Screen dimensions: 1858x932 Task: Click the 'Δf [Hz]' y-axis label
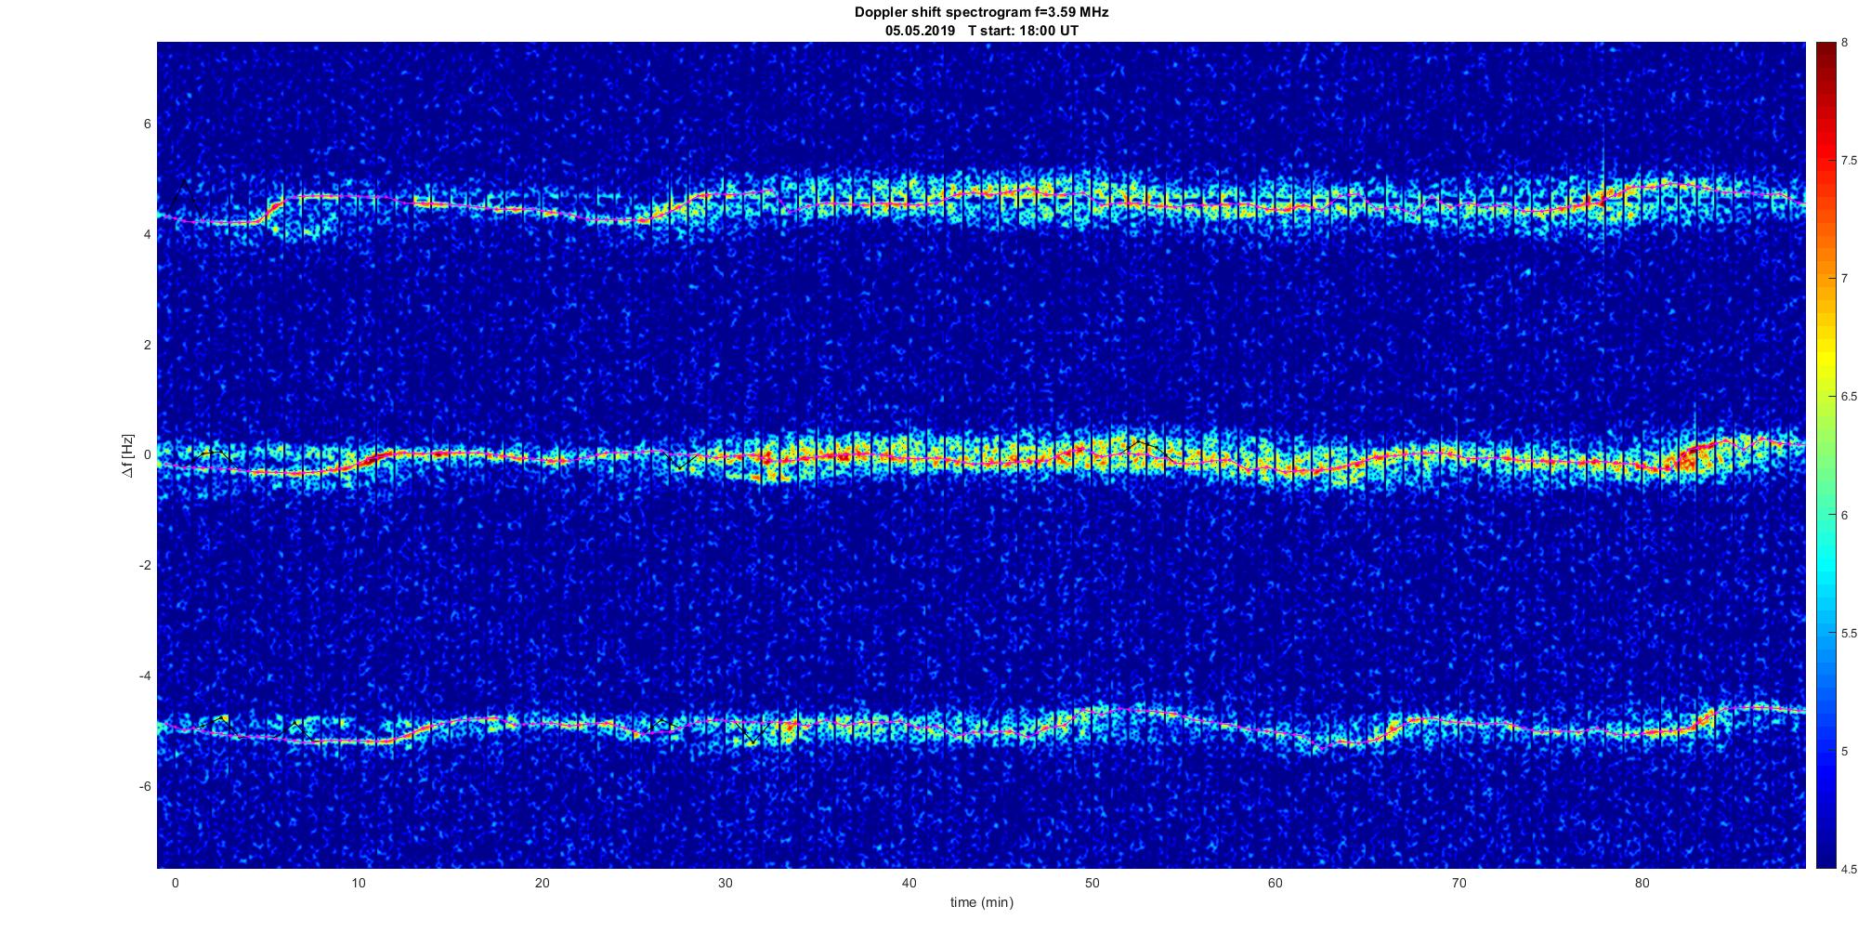tap(127, 455)
